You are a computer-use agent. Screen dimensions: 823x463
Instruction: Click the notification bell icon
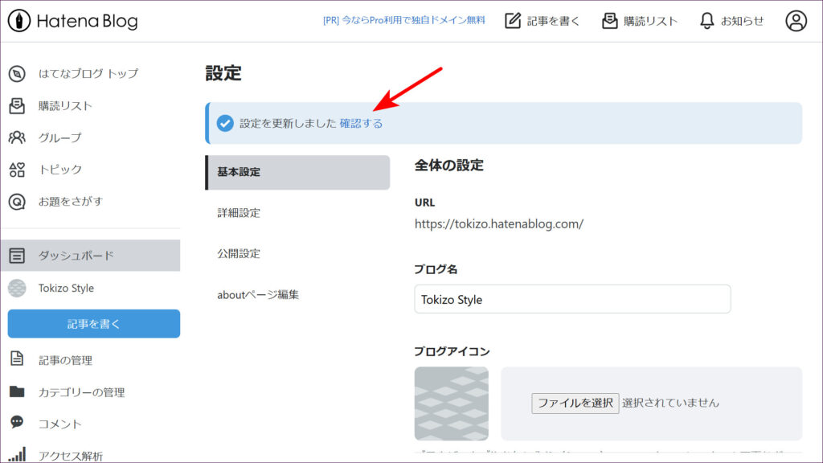[x=706, y=21]
